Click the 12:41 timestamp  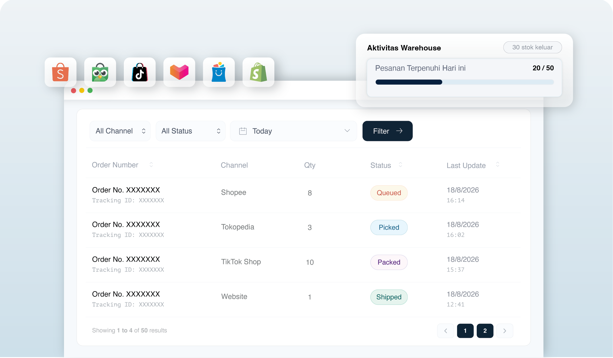pos(455,304)
